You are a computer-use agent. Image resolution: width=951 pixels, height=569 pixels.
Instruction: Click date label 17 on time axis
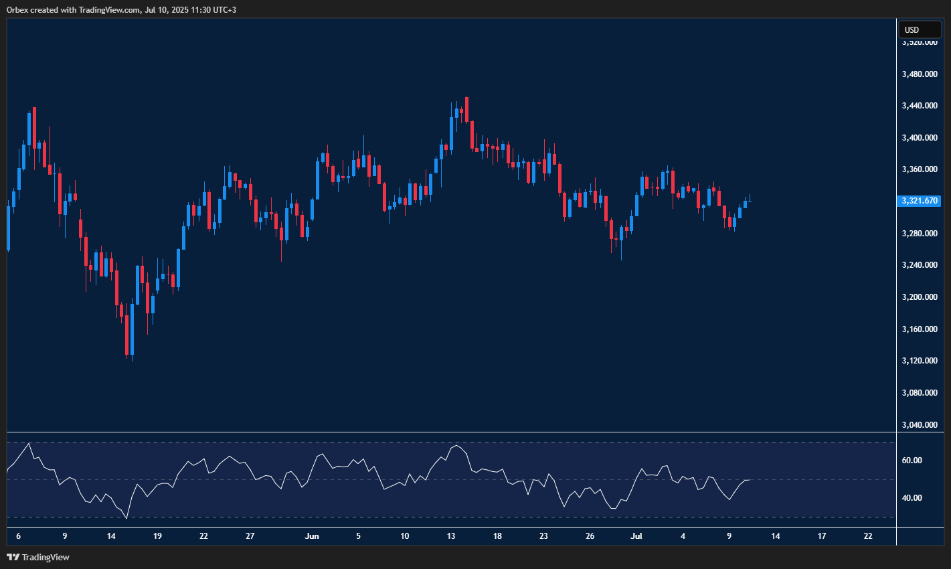(822, 536)
